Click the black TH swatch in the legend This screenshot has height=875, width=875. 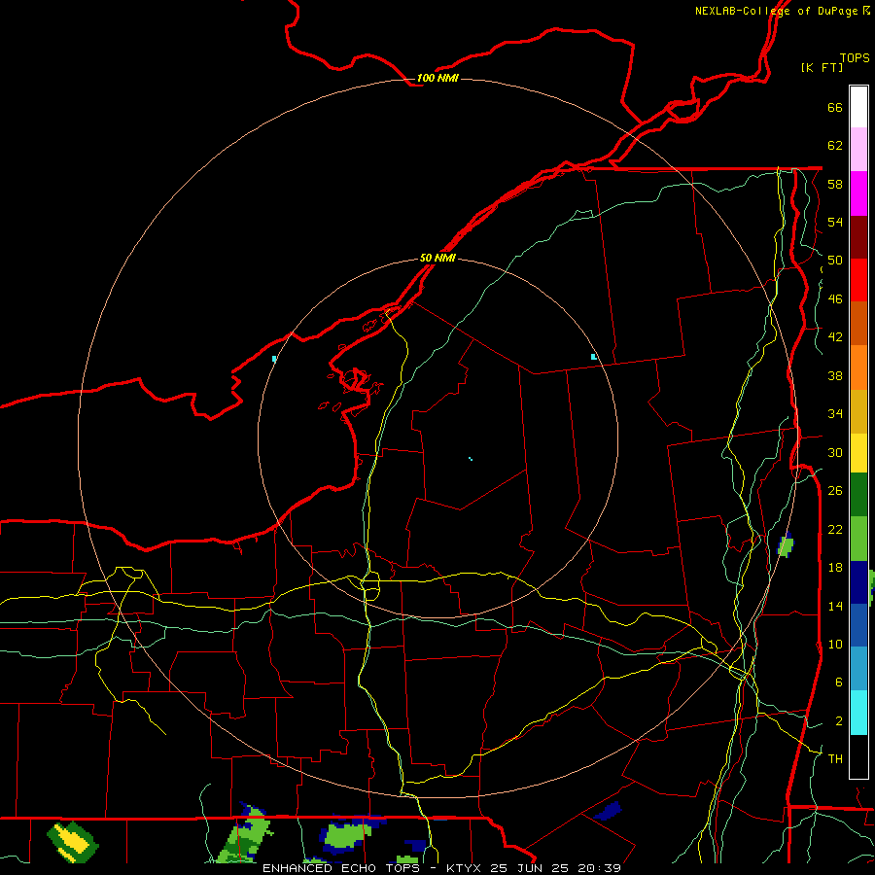pyautogui.click(x=858, y=756)
